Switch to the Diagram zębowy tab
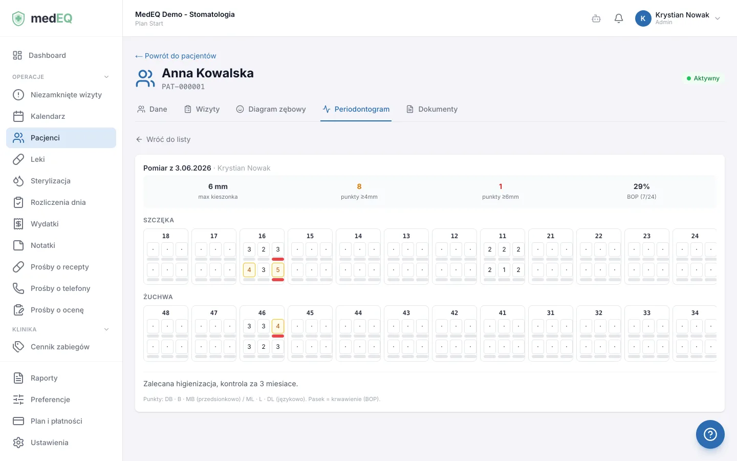Viewport: 737px width, 461px height. [x=271, y=109]
